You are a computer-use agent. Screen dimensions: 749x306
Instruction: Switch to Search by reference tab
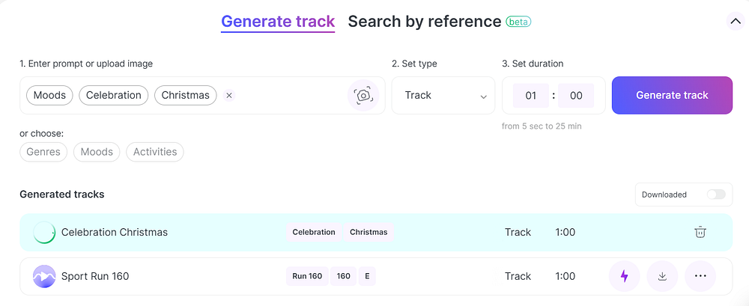(x=425, y=22)
